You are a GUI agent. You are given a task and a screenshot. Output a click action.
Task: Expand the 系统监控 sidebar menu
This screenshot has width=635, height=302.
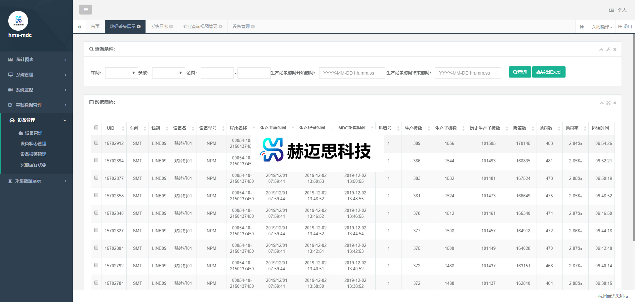[36, 90]
